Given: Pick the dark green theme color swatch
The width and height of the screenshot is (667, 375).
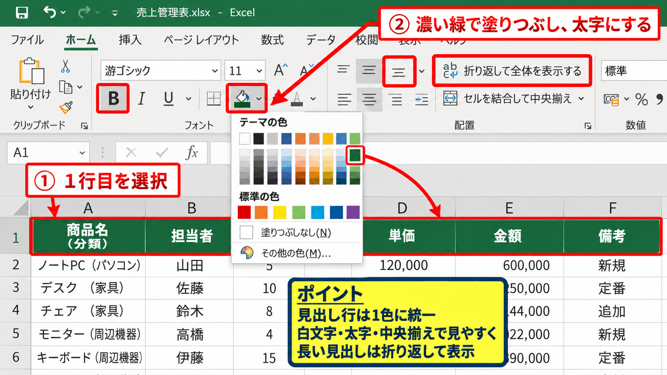Looking at the screenshot, I should pyautogui.click(x=355, y=155).
